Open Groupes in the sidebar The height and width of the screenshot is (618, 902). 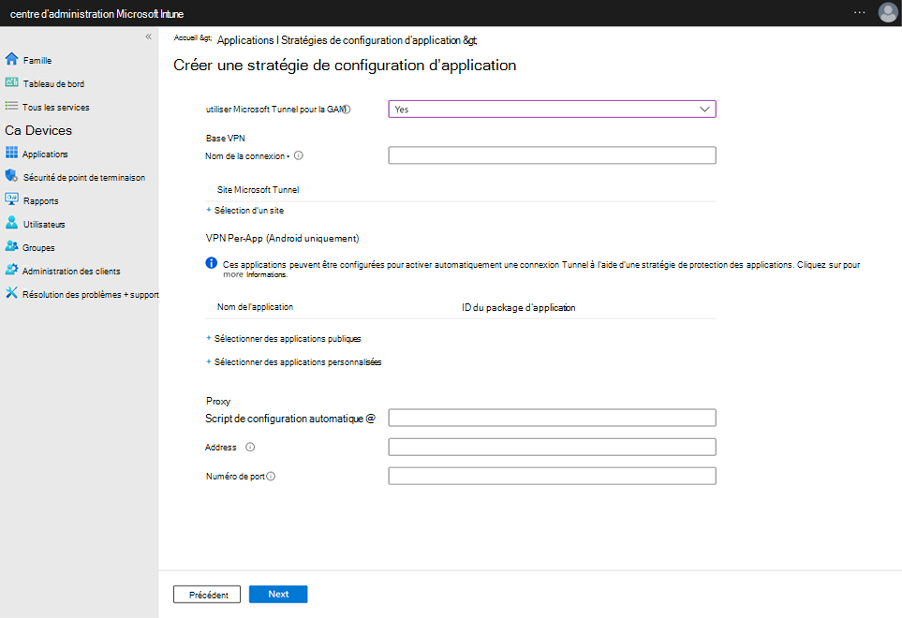coord(38,248)
